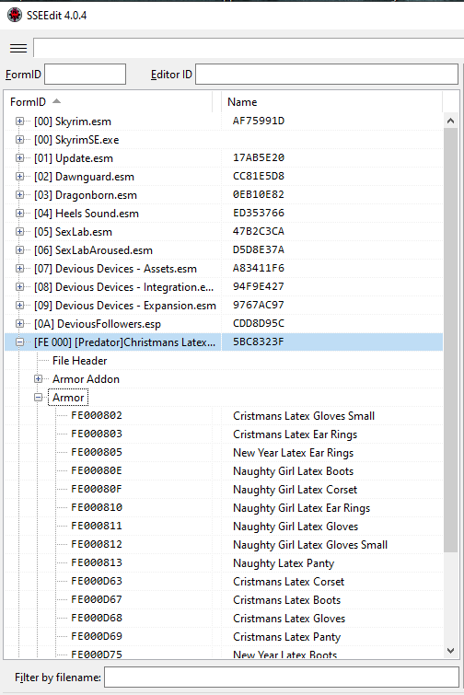Image resolution: width=464 pixels, height=695 pixels.
Task: Select the Armor Addon tree label
Action: click(86, 379)
